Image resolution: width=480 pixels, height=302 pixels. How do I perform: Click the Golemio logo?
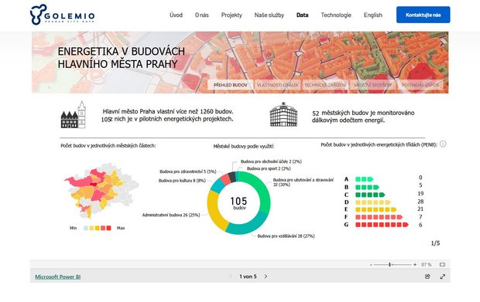(x=63, y=15)
